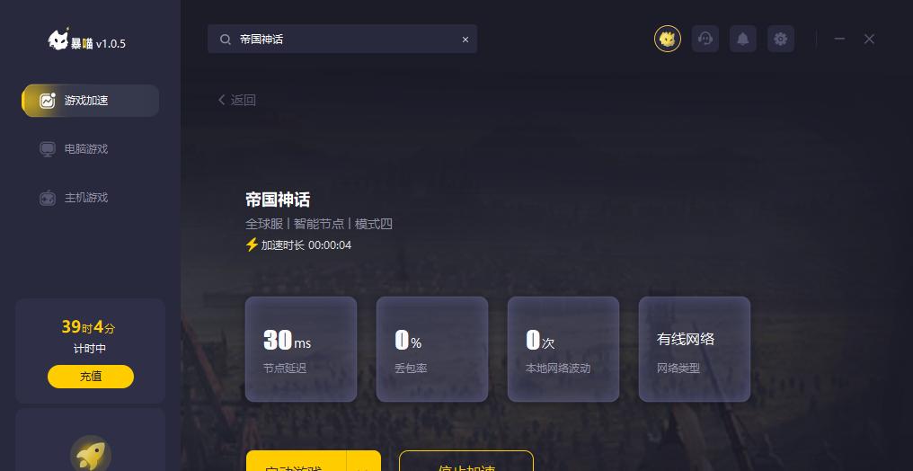Open the user avatar profile icon
The image size is (913, 471).
(x=668, y=39)
